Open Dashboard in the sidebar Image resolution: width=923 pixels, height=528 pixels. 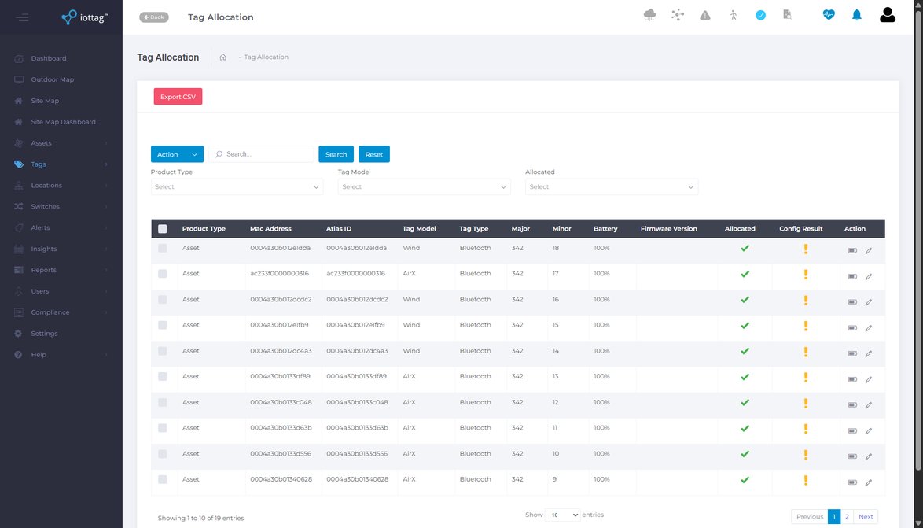click(61, 58)
